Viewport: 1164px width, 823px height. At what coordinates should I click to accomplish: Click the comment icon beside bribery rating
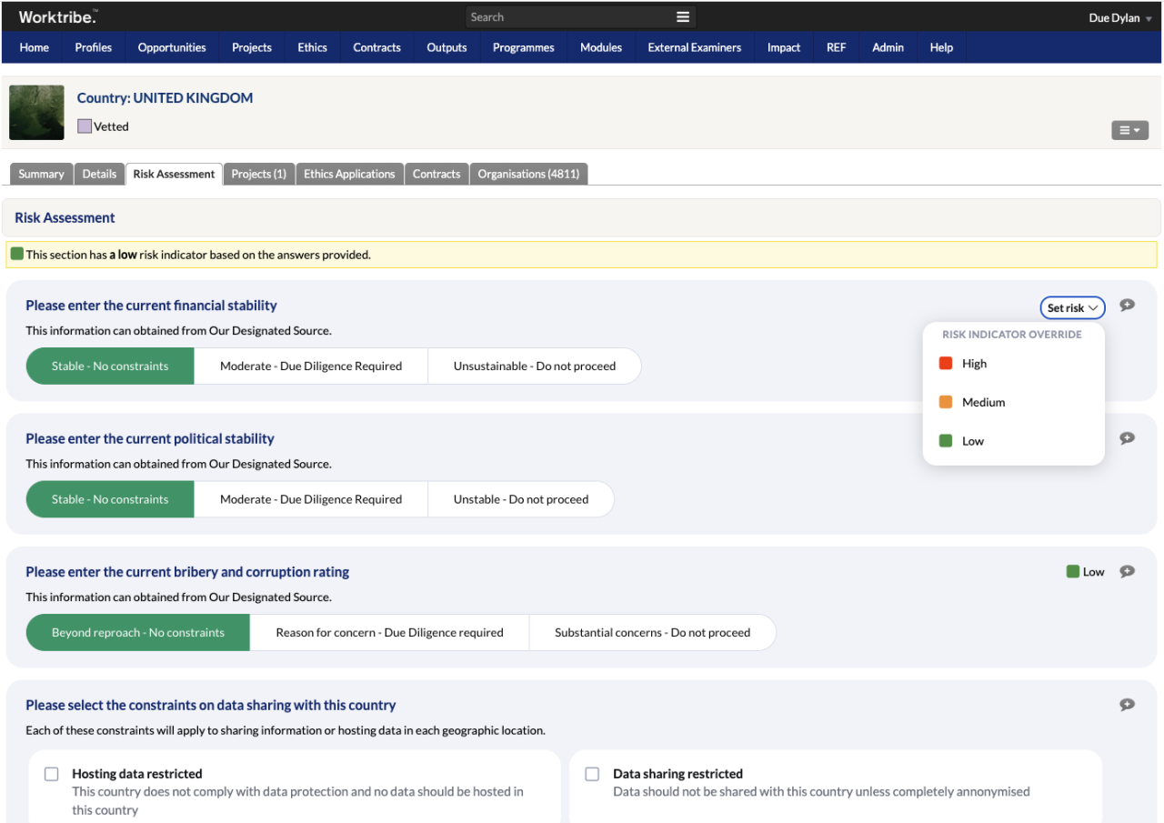click(1127, 571)
